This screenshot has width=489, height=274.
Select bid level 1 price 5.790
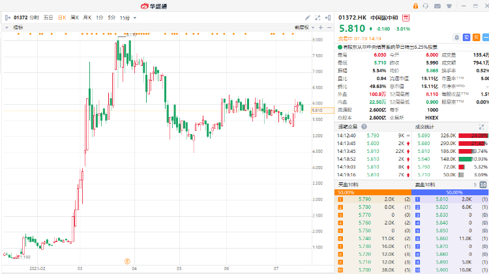point(364,199)
